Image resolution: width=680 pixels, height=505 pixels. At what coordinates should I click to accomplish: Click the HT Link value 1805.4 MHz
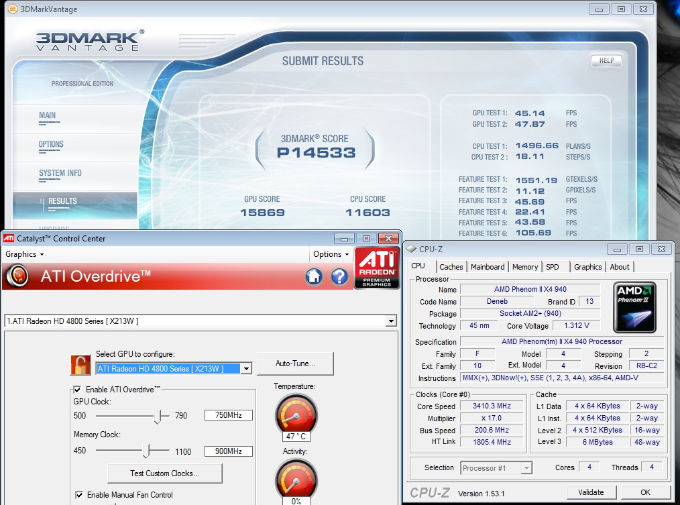[492, 442]
